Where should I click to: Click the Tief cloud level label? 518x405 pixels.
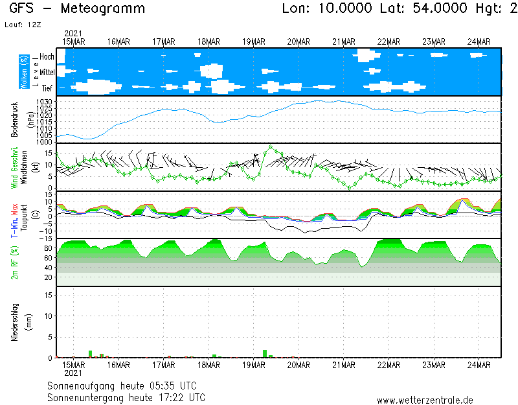coord(47,87)
